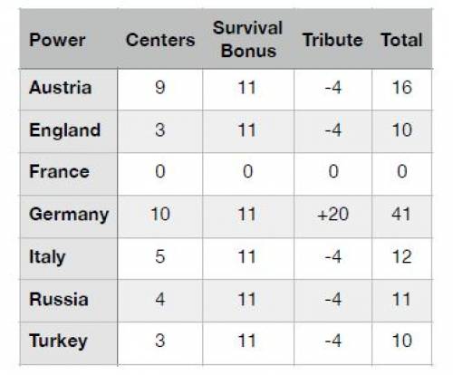Select Russia's centers value 4
Viewport: 453px width, 375px height.
160,299
